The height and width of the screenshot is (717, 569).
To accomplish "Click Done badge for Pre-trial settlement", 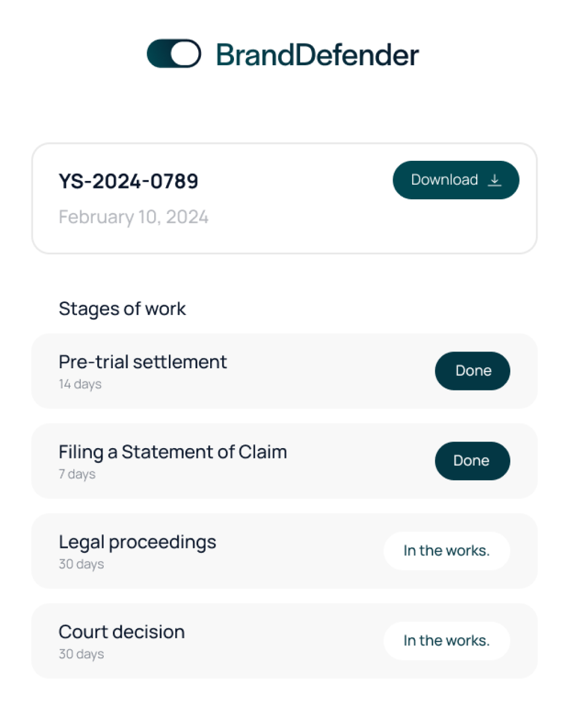I will 472,371.
